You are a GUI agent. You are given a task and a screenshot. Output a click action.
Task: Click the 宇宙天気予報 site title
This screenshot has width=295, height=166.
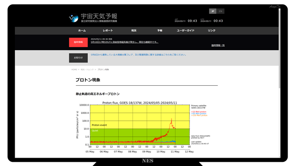pos(99,16)
